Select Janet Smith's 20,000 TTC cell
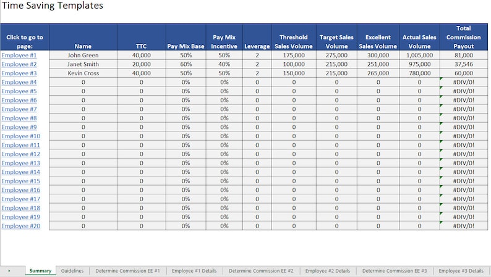491x277 pixels. [142, 64]
